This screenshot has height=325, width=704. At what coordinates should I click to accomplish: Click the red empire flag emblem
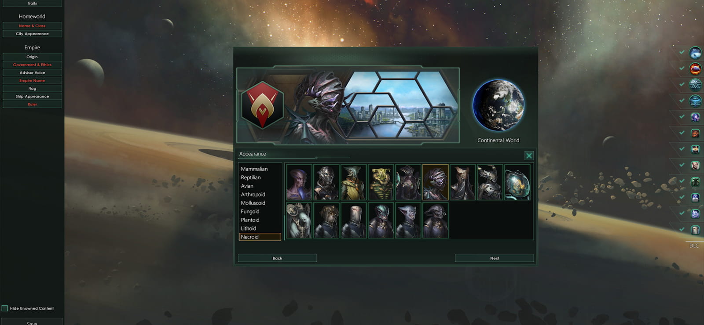262,105
